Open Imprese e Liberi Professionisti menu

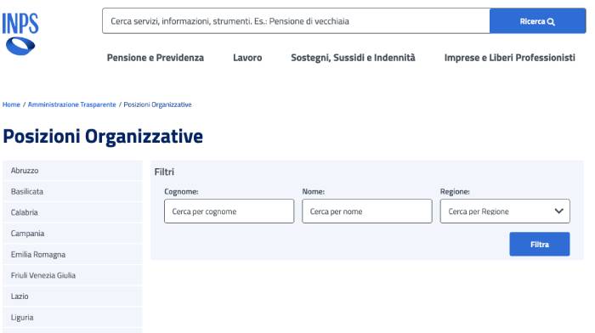coord(510,58)
